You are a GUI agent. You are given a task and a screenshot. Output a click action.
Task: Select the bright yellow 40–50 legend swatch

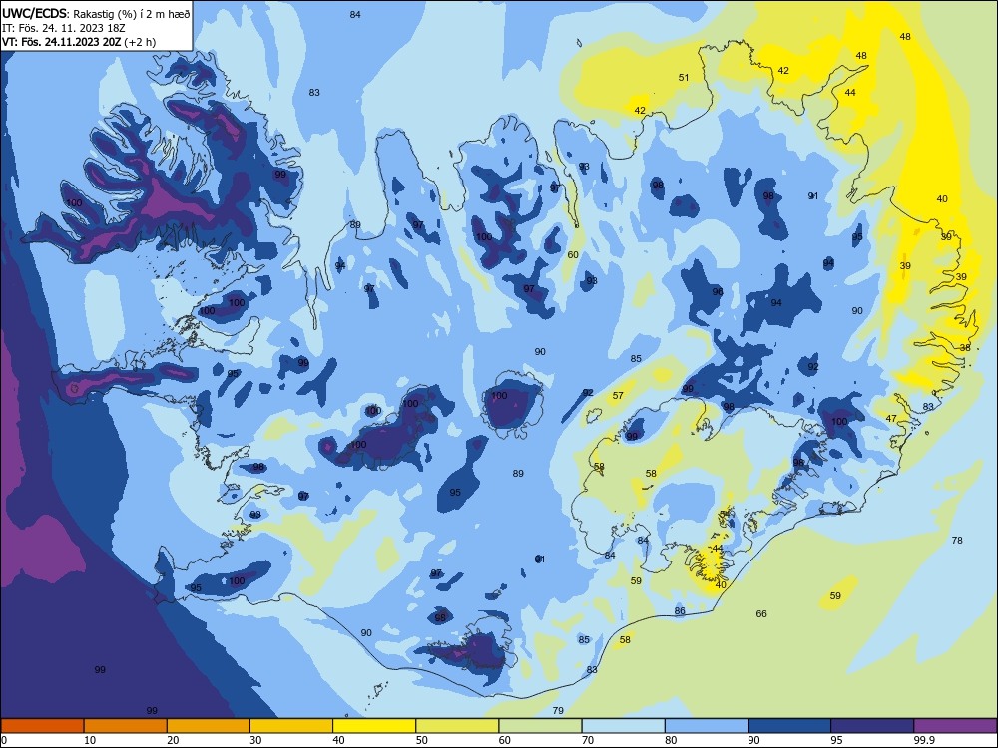tap(374, 726)
